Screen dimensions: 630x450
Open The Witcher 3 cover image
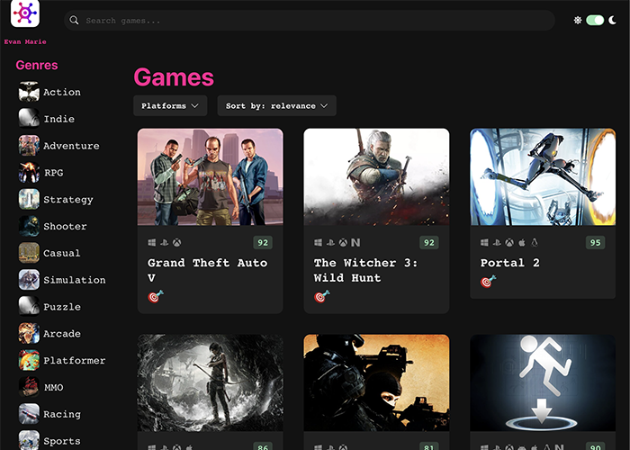pos(376,176)
